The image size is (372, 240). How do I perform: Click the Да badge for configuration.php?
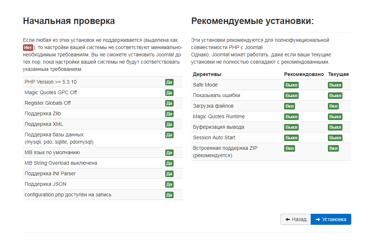tap(169, 195)
